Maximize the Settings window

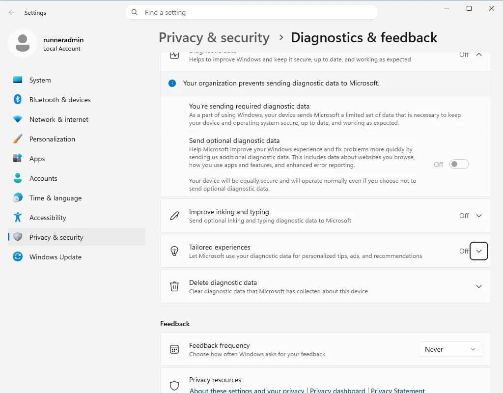tap(469, 8)
